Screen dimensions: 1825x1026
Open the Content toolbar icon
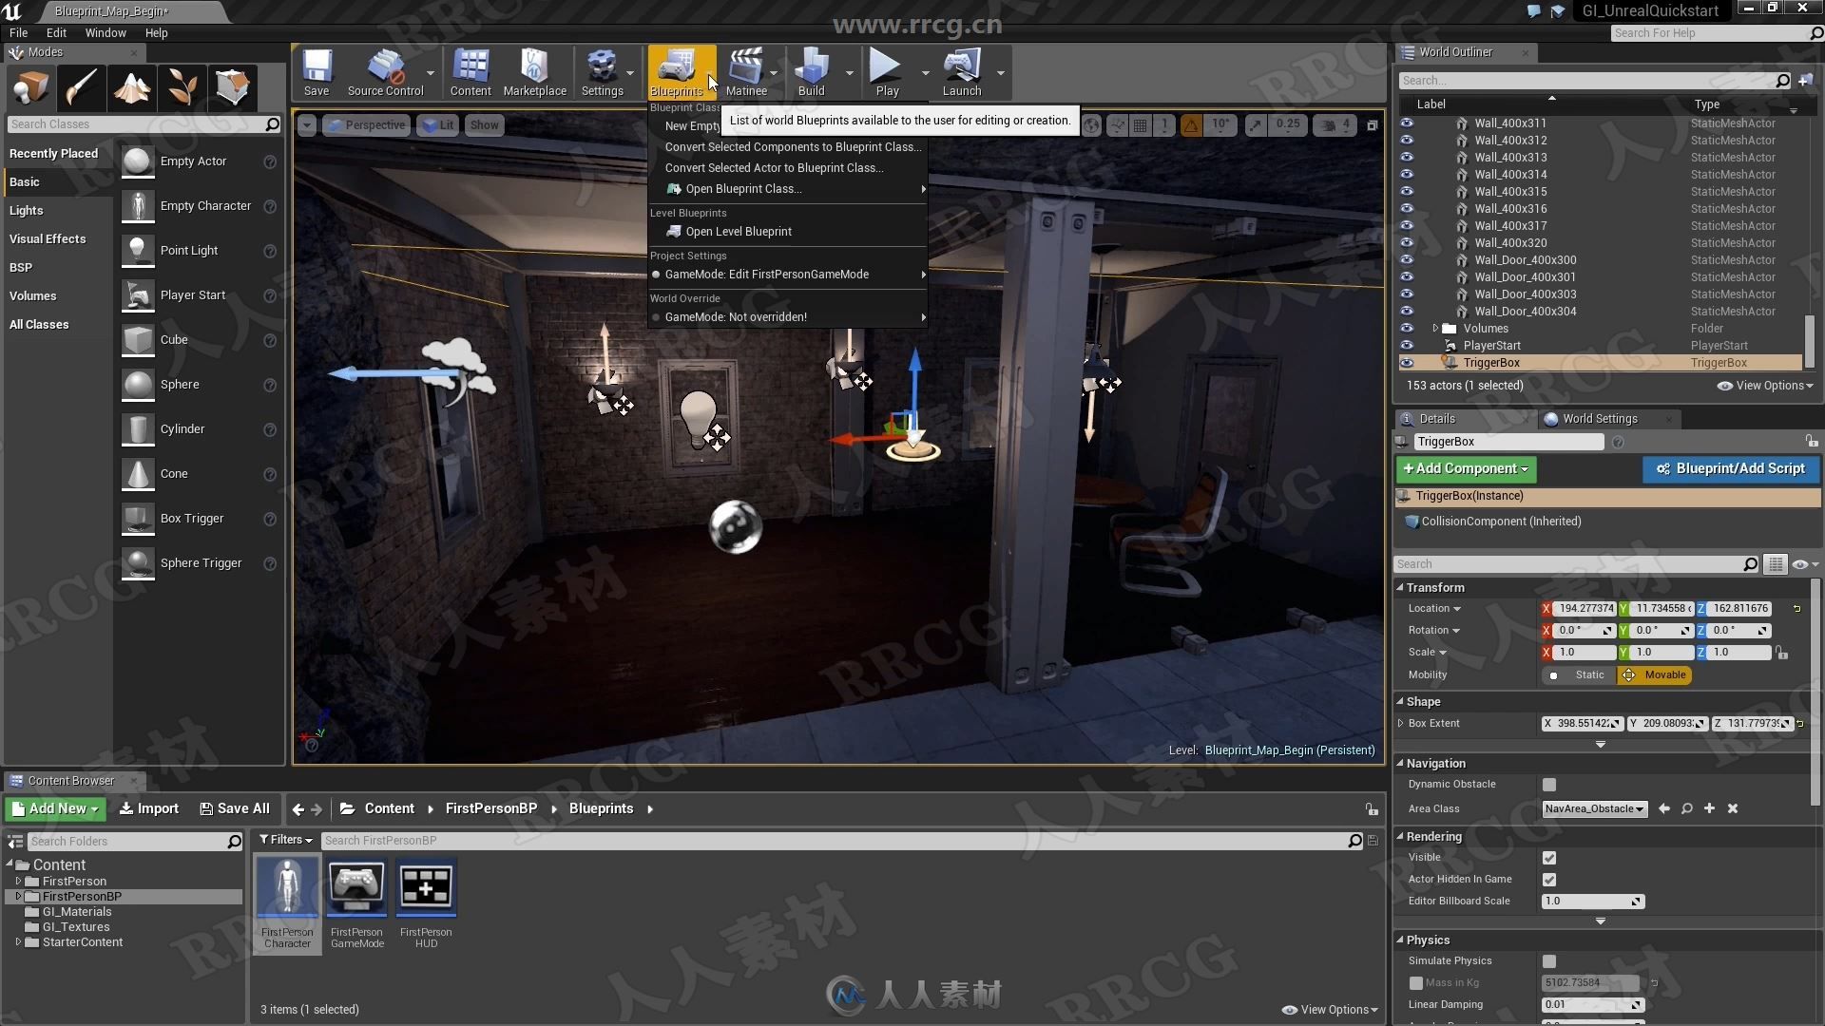click(471, 72)
